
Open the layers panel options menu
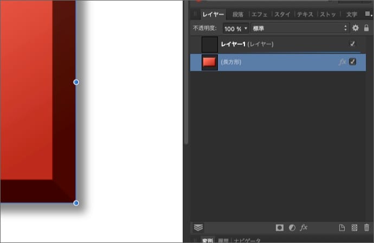pyautogui.click(x=367, y=14)
